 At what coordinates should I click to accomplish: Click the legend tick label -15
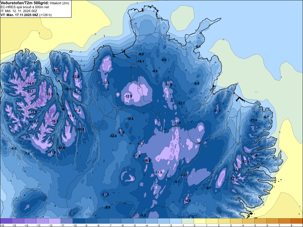14,225
